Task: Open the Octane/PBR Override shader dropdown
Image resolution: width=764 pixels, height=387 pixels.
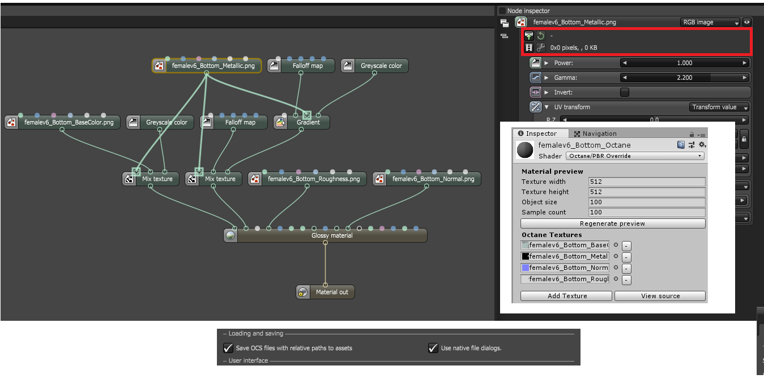Action: tap(635, 156)
